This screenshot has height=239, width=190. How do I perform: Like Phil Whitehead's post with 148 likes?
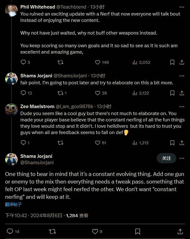[x=102, y=62]
